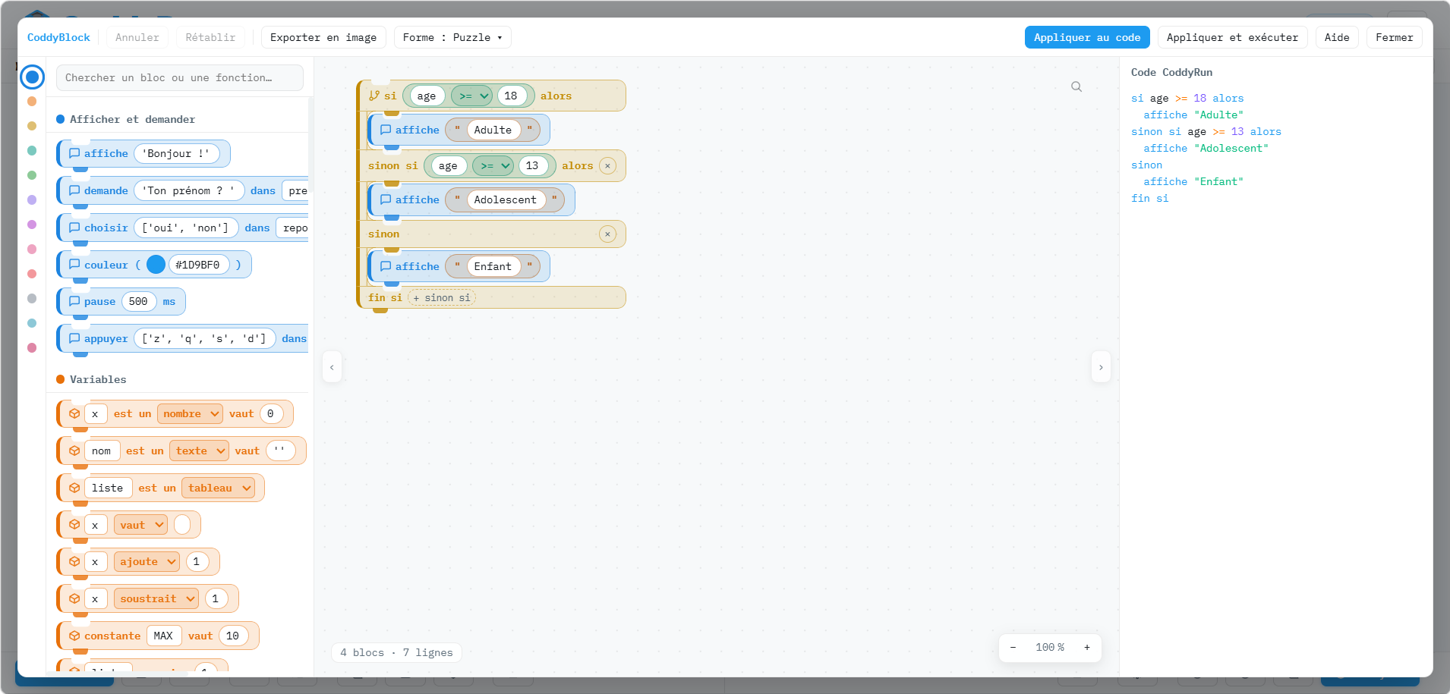Open the 'texte' type dropdown
This screenshot has height=694, width=1450.
(199, 451)
